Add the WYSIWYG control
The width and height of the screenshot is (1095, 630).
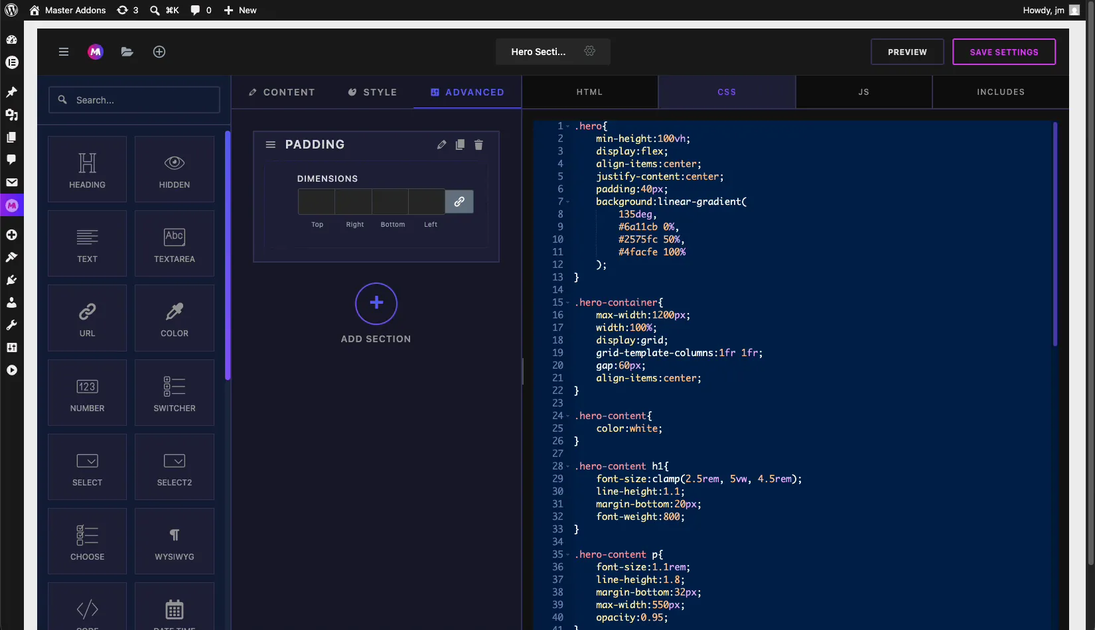(175, 541)
